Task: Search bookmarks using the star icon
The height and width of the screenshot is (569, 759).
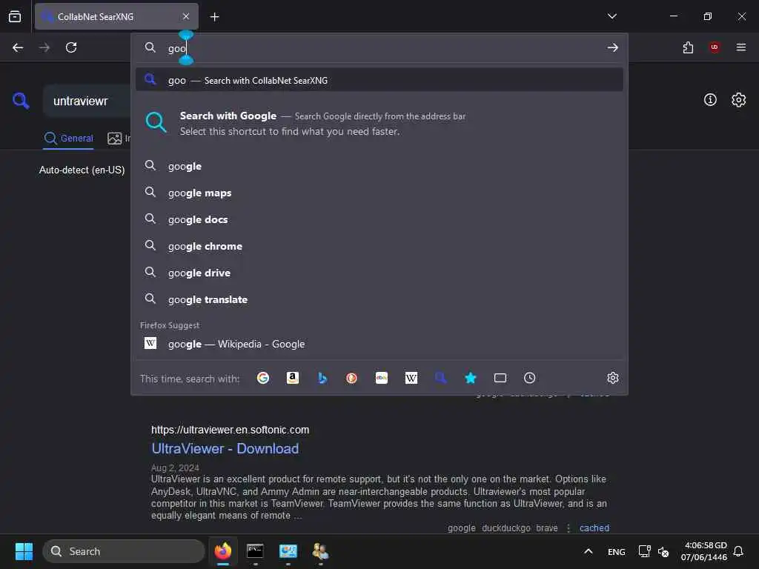Action: [x=471, y=378]
